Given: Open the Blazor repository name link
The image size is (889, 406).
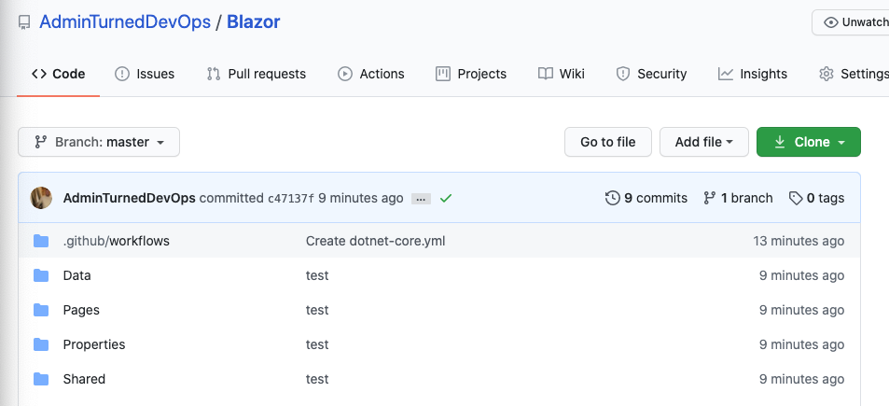Looking at the screenshot, I should 254,21.
